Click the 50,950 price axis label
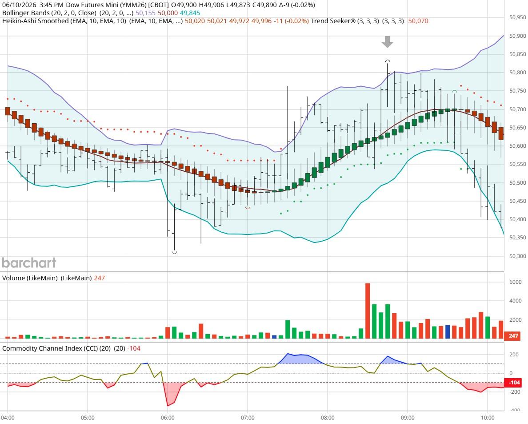Viewport: 528px width, 424px height. pos(518,17)
